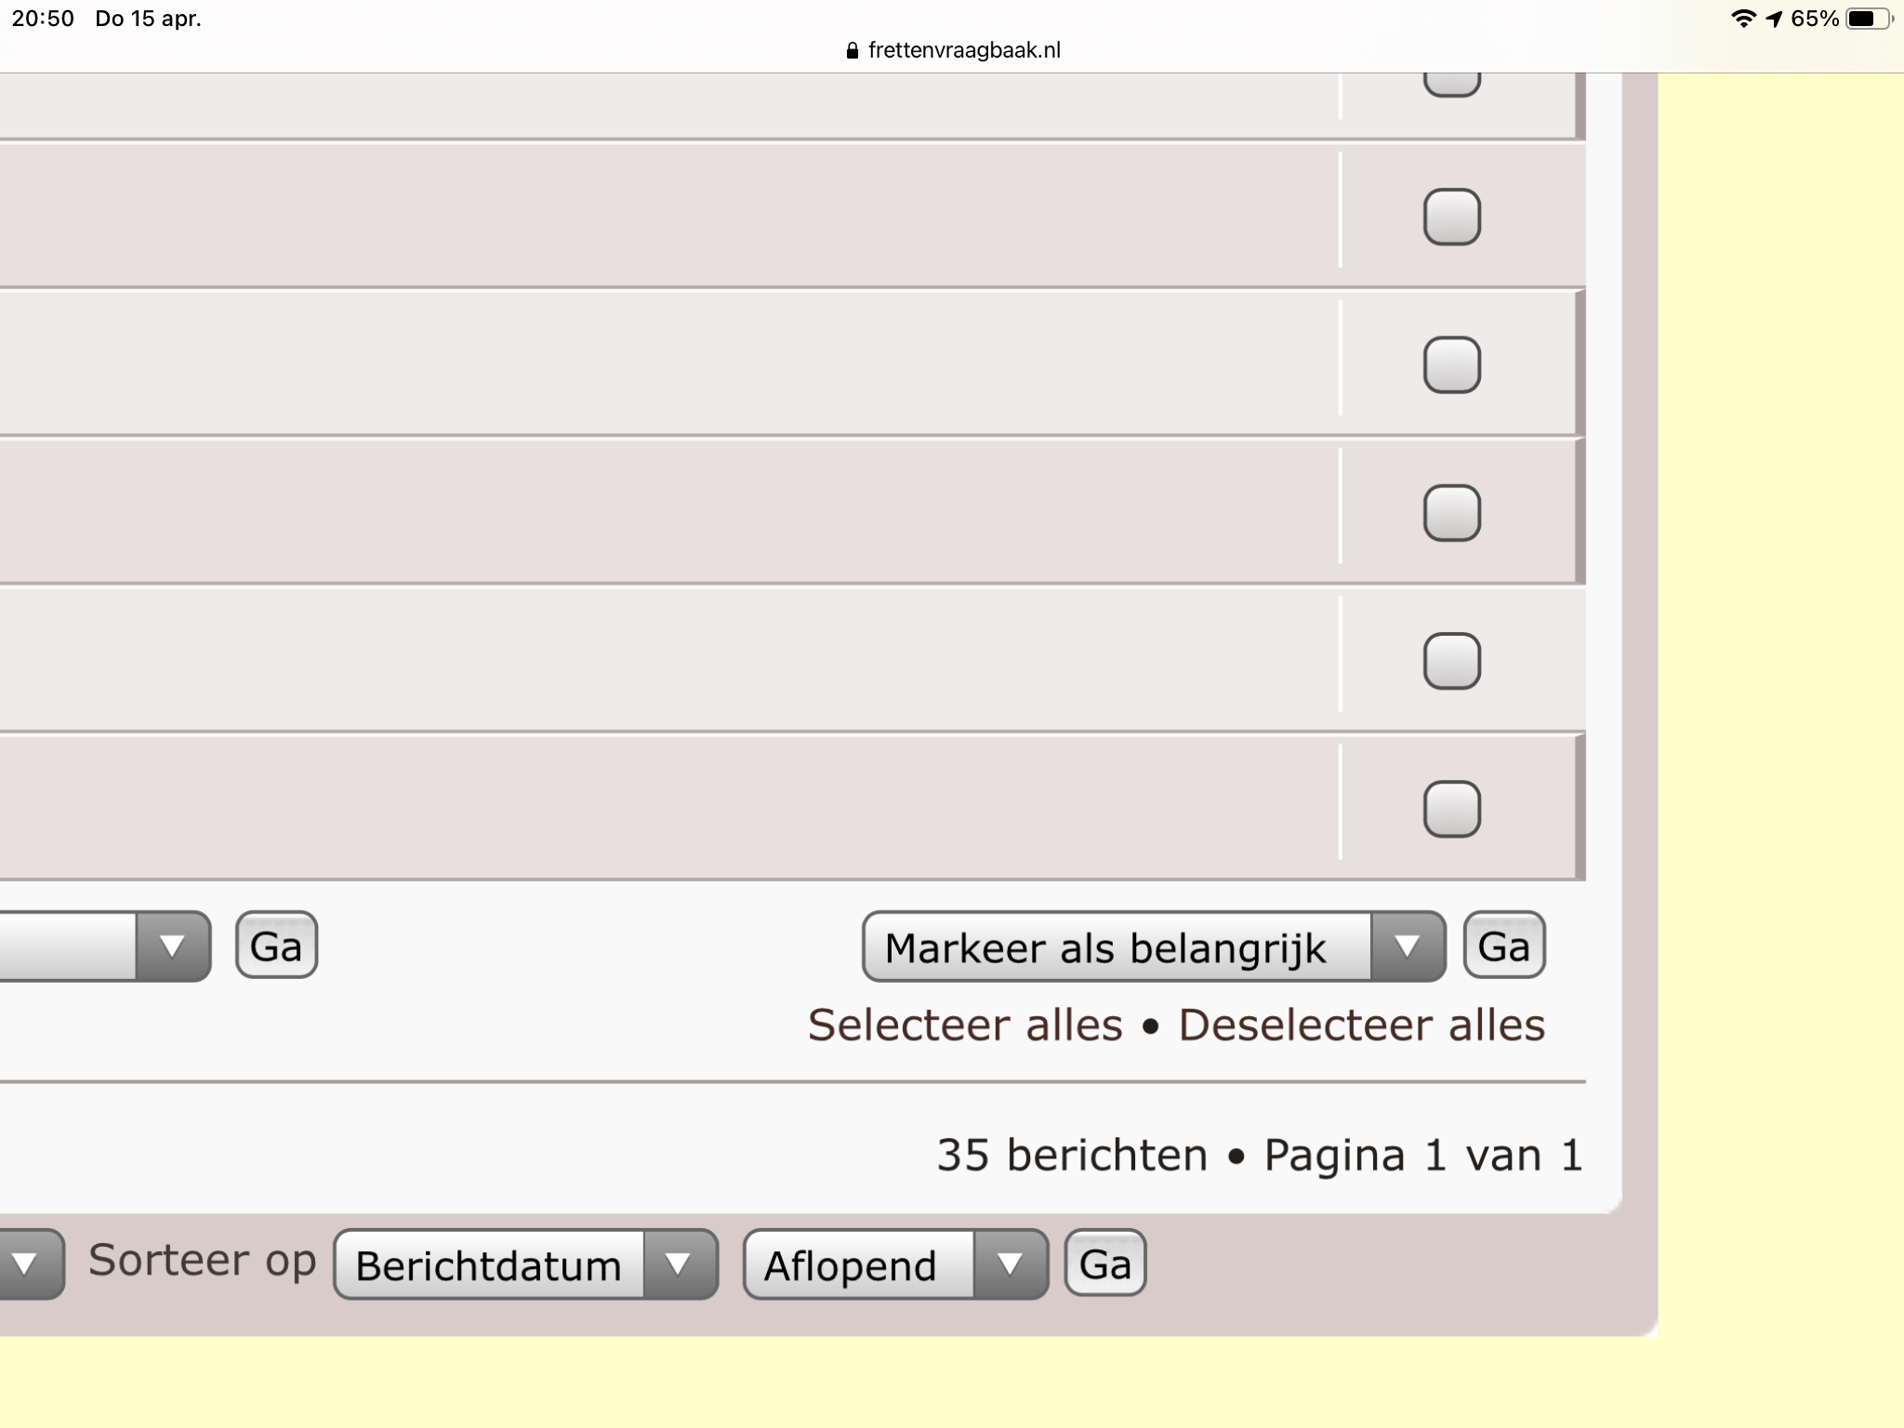Tap the battery icon in the status bar
The image size is (1904, 1428).
(x=1869, y=19)
